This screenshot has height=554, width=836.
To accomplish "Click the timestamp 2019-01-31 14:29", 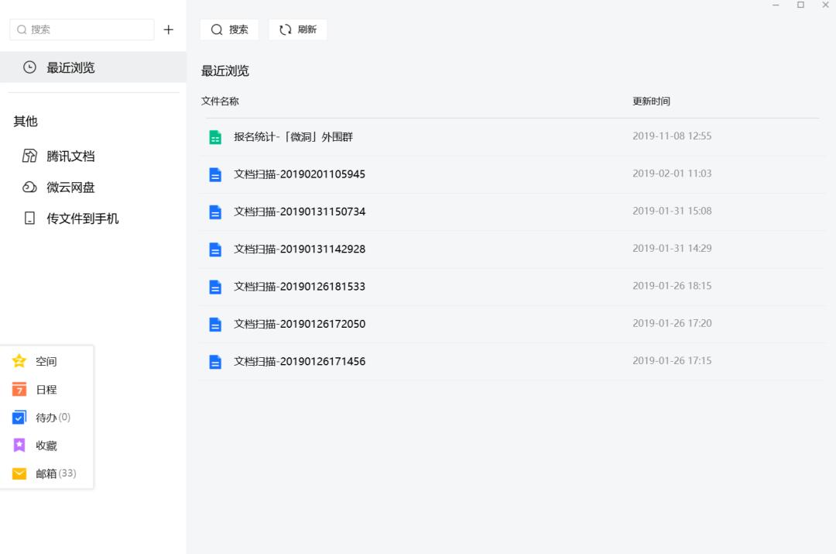I will point(672,248).
